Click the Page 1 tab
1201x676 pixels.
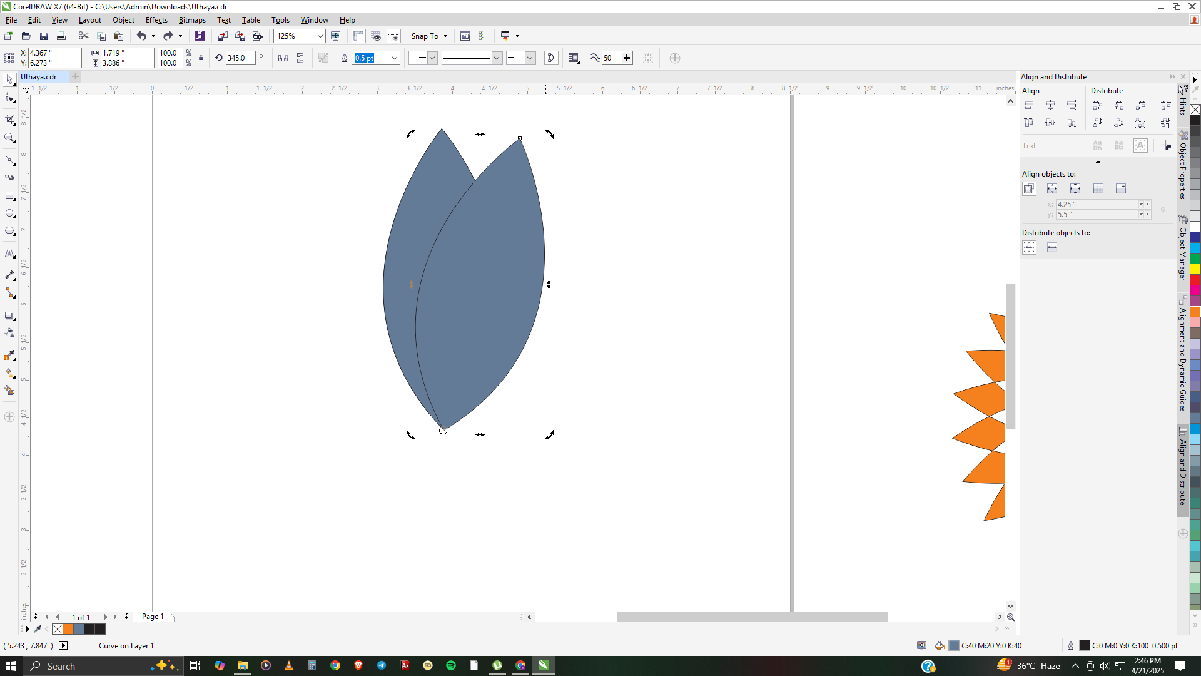tap(153, 617)
